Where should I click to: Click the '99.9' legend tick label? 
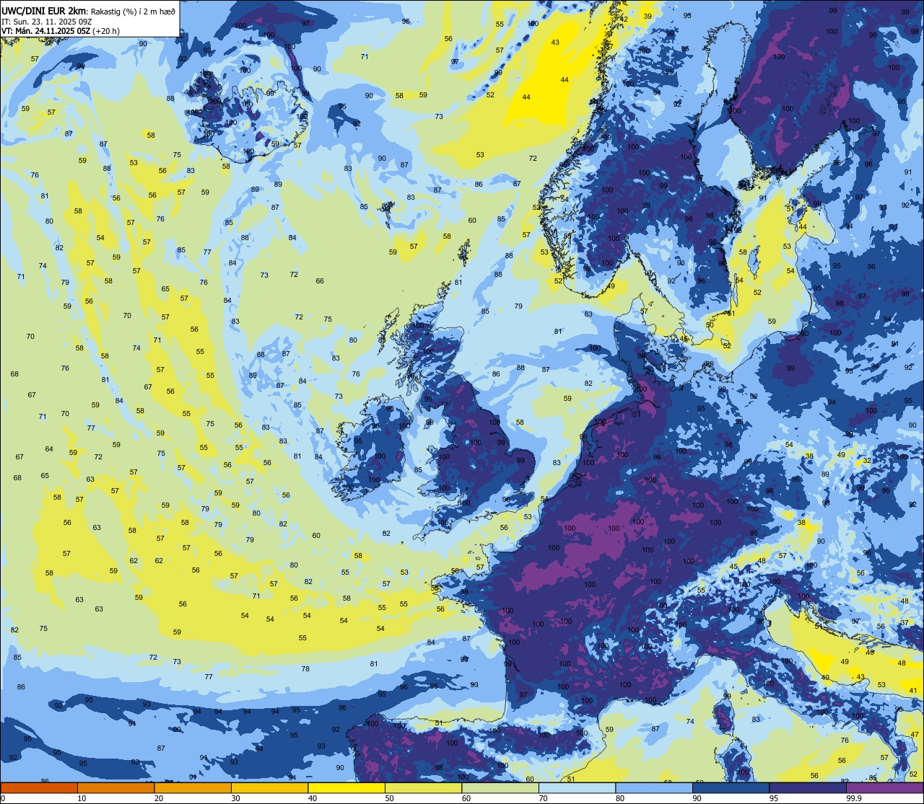tap(855, 798)
